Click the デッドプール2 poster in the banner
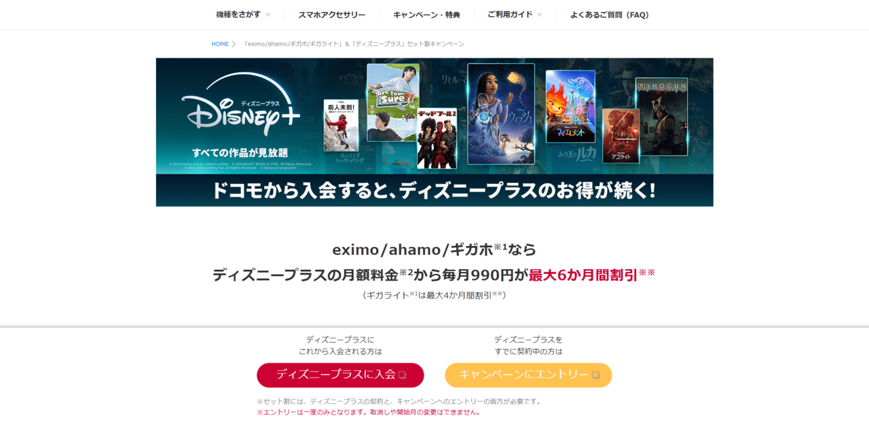This screenshot has height=421, width=869. pos(438,136)
